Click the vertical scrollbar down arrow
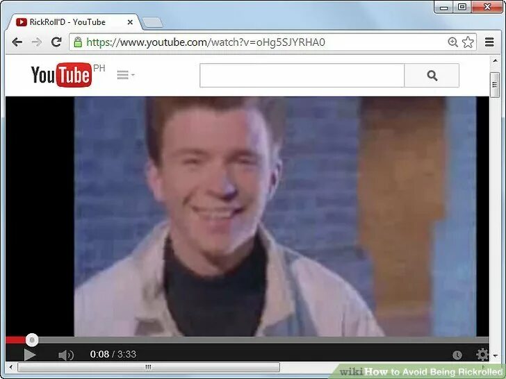This screenshot has height=379, width=506. click(495, 356)
